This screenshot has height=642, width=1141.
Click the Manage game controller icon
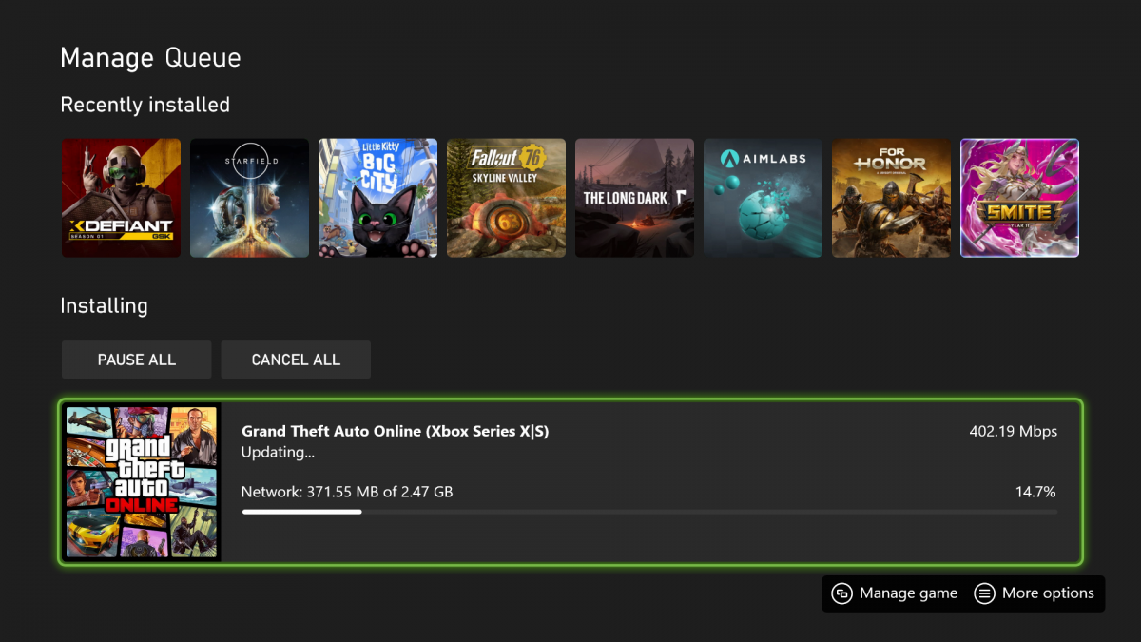point(841,593)
